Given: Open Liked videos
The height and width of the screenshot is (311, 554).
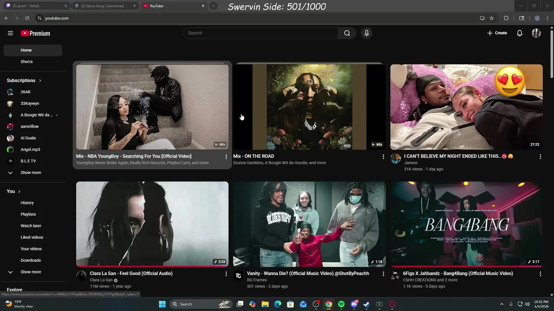Looking at the screenshot, I should [33, 238].
